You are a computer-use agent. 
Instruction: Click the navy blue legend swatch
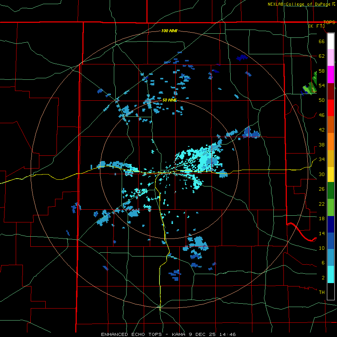[331, 224]
